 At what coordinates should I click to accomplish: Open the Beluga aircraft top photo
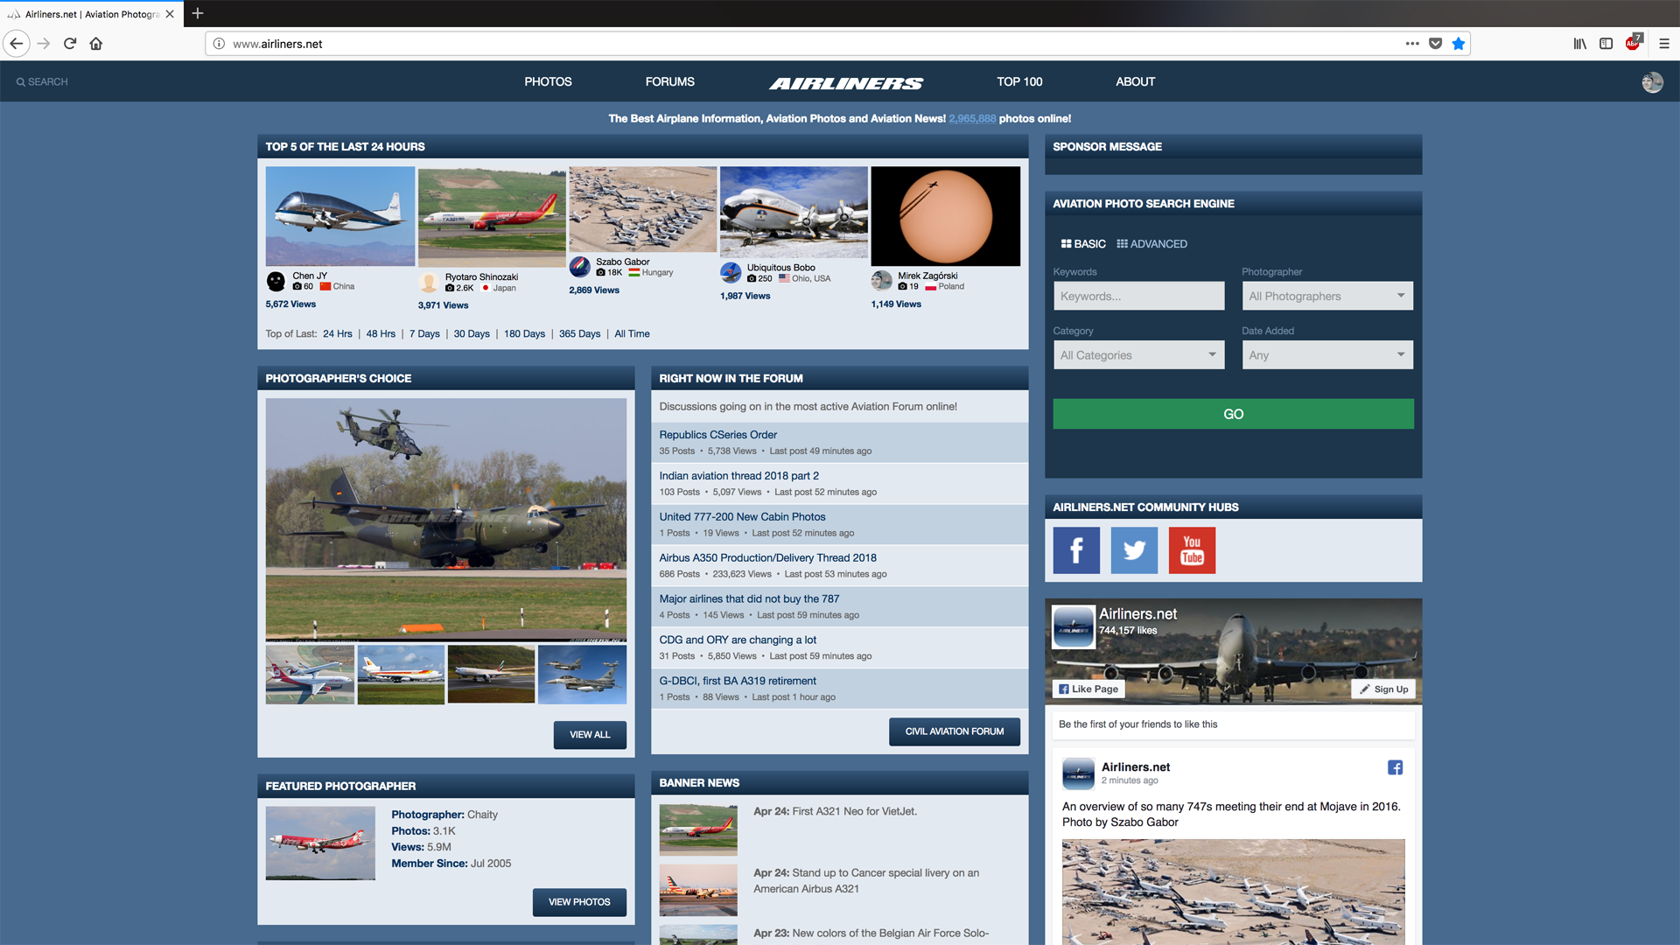339,216
